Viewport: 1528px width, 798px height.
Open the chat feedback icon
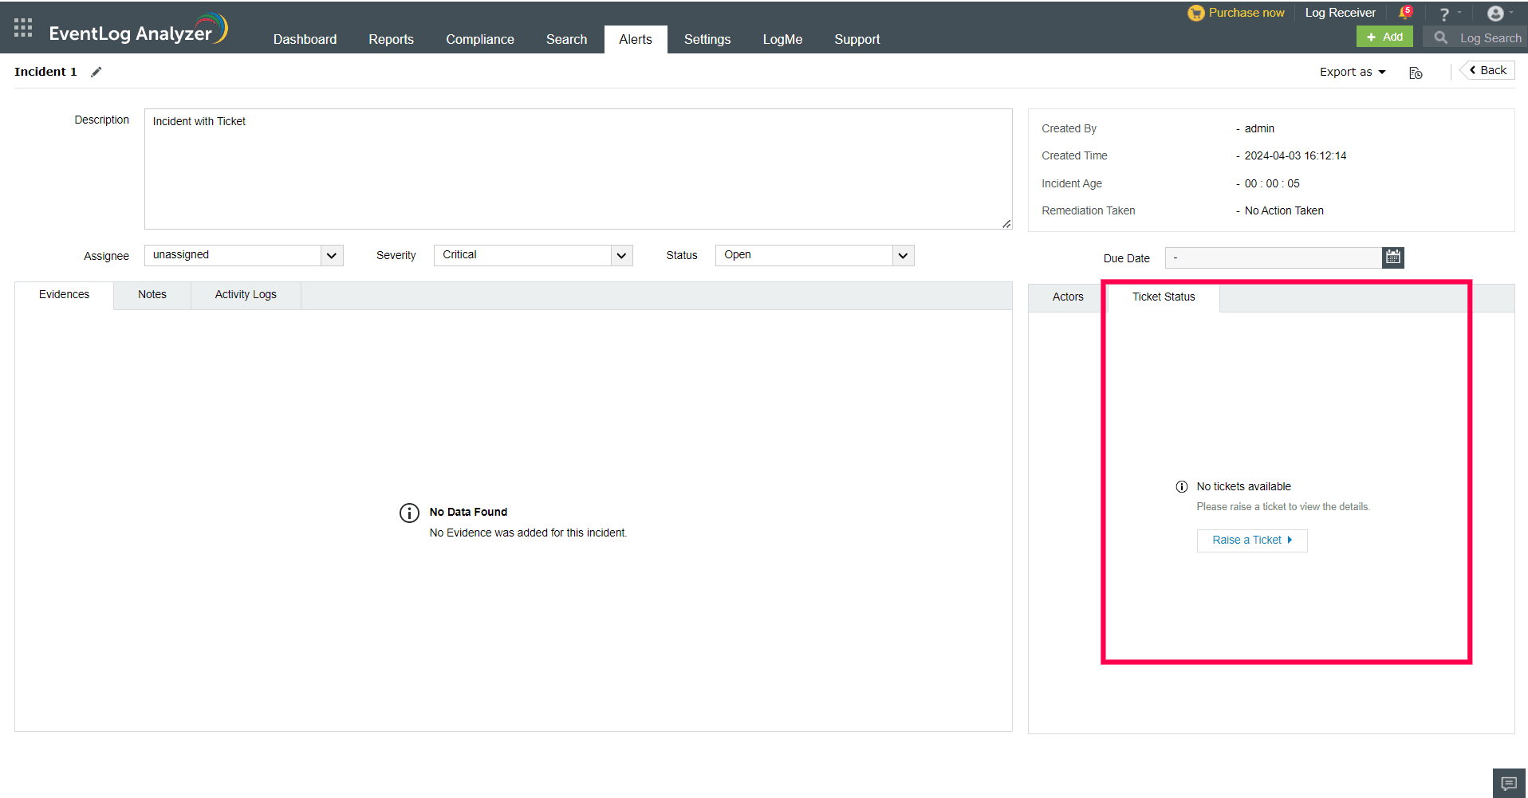1509,783
